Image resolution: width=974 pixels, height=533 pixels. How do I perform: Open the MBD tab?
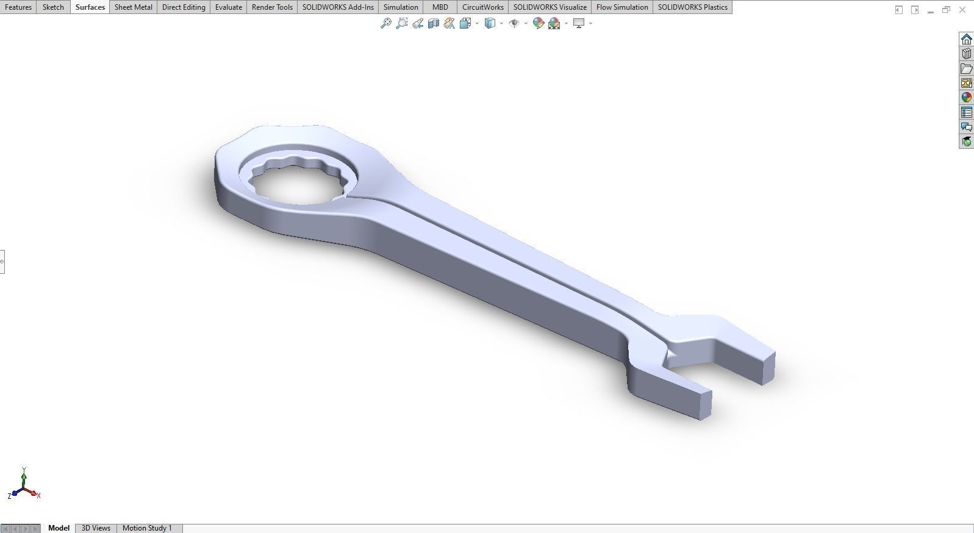440,7
